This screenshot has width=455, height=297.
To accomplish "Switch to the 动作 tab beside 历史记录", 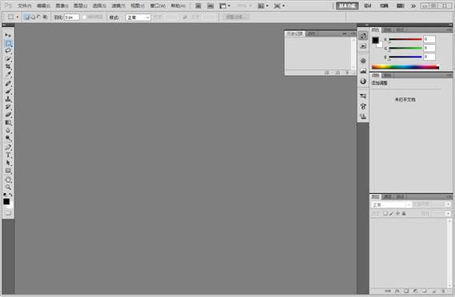I will (x=311, y=34).
